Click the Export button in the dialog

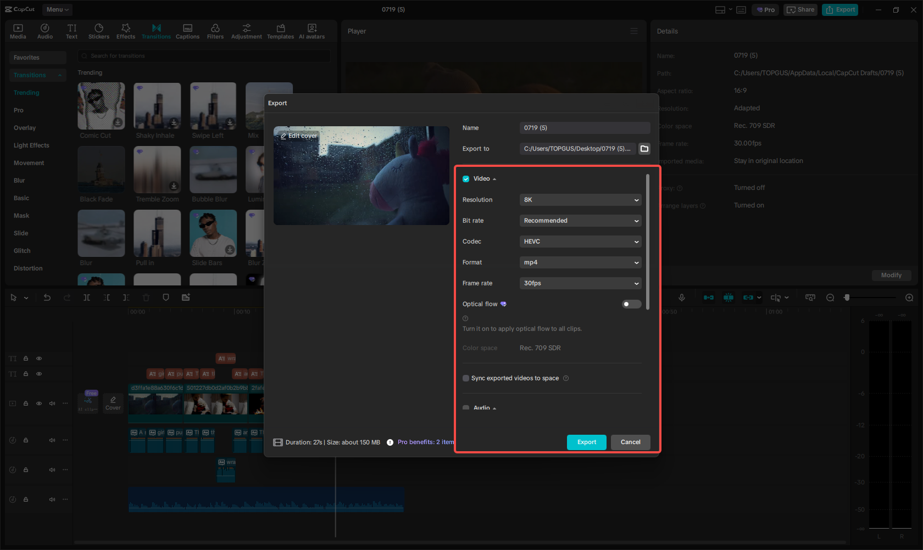point(586,442)
